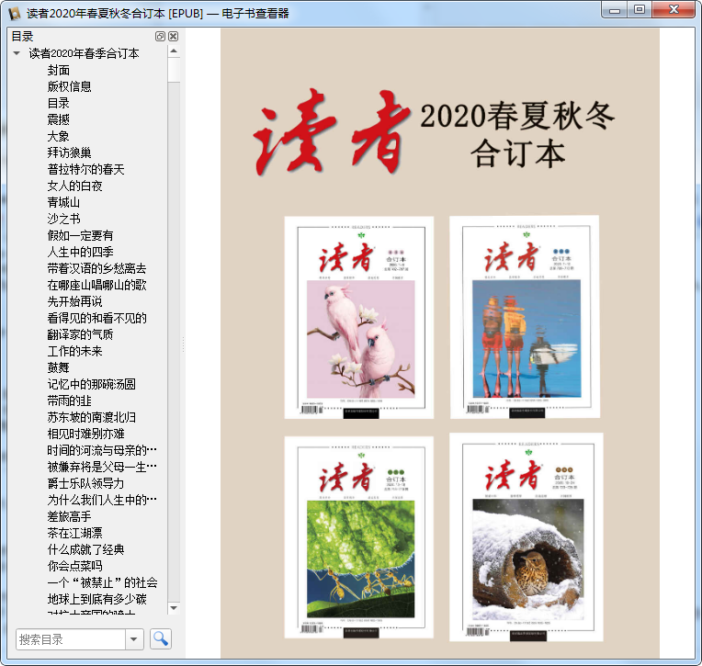Open the 大象 article
The image size is (702, 666).
click(x=59, y=136)
